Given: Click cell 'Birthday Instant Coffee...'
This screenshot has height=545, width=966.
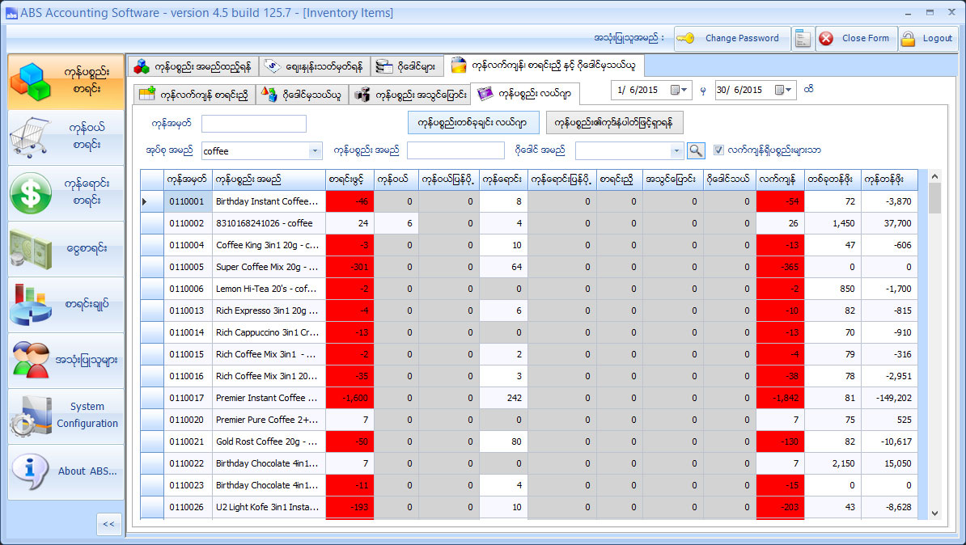Looking at the screenshot, I should 269,201.
